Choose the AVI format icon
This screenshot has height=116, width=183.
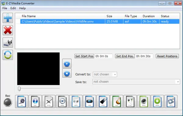(x=22, y=101)
